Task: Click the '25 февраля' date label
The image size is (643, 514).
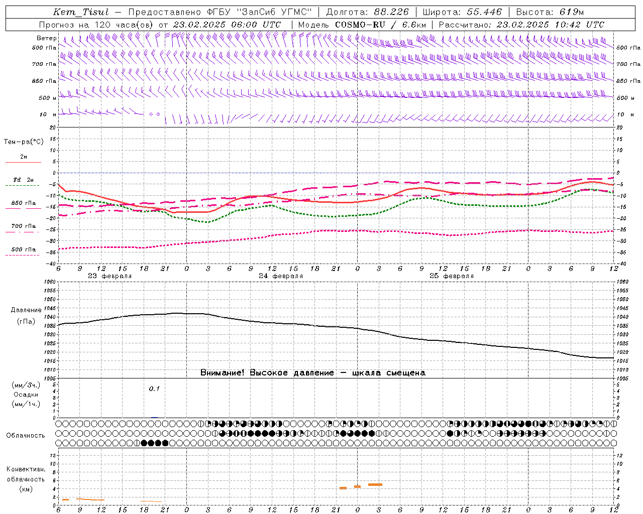Action: pyautogui.click(x=452, y=276)
